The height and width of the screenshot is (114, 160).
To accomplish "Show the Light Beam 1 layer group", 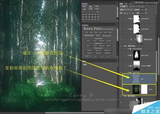I will [121, 29].
